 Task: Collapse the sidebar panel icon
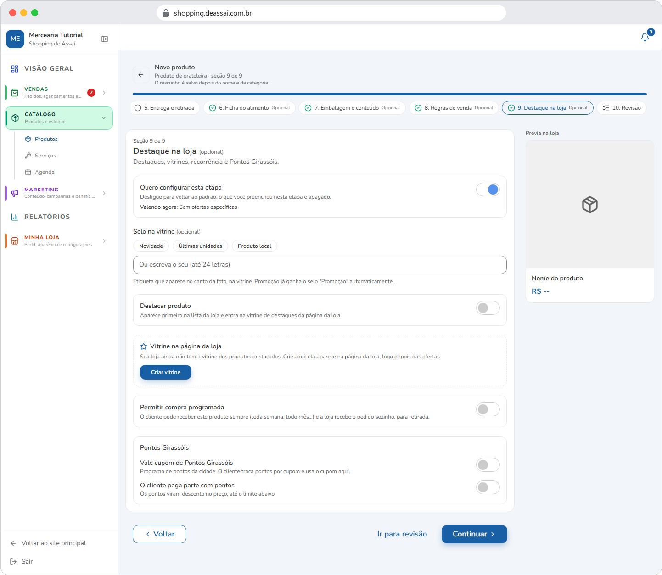coord(105,39)
